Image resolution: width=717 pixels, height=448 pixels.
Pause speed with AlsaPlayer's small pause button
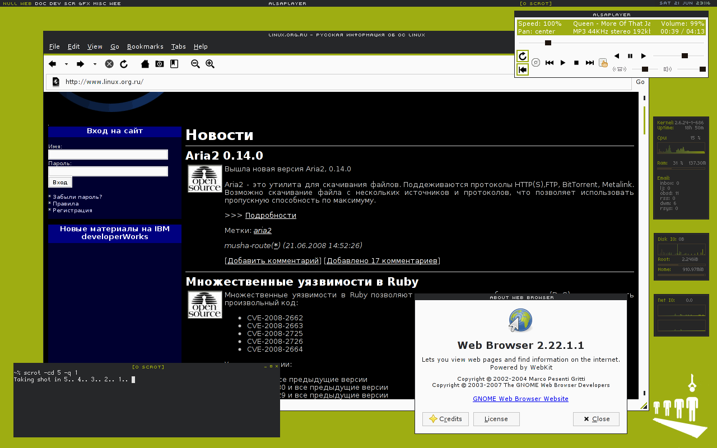point(630,56)
